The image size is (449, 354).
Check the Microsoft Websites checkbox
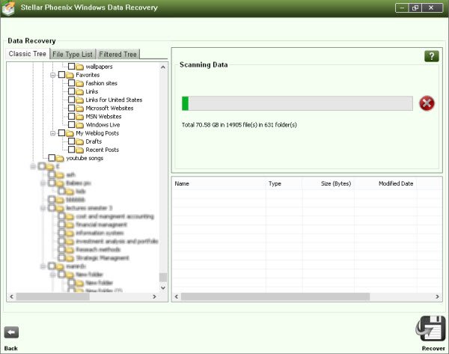pyautogui.click(x=71, y=109)
